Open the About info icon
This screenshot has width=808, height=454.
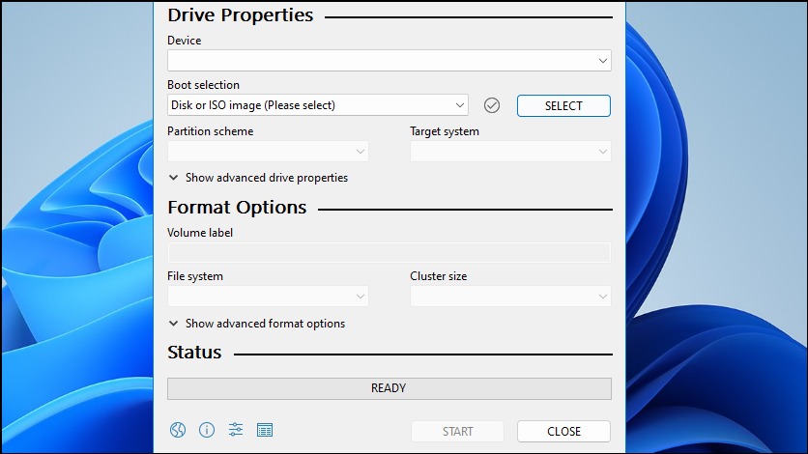(x=207, y=430)
